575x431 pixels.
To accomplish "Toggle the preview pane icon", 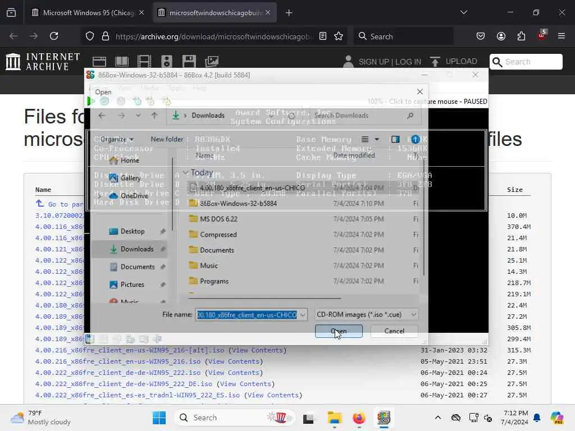I will (x=395, y=139).
